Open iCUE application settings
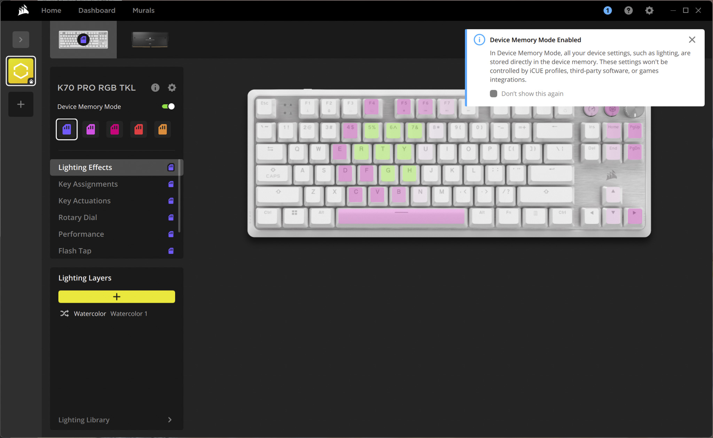 pos(649,10)
